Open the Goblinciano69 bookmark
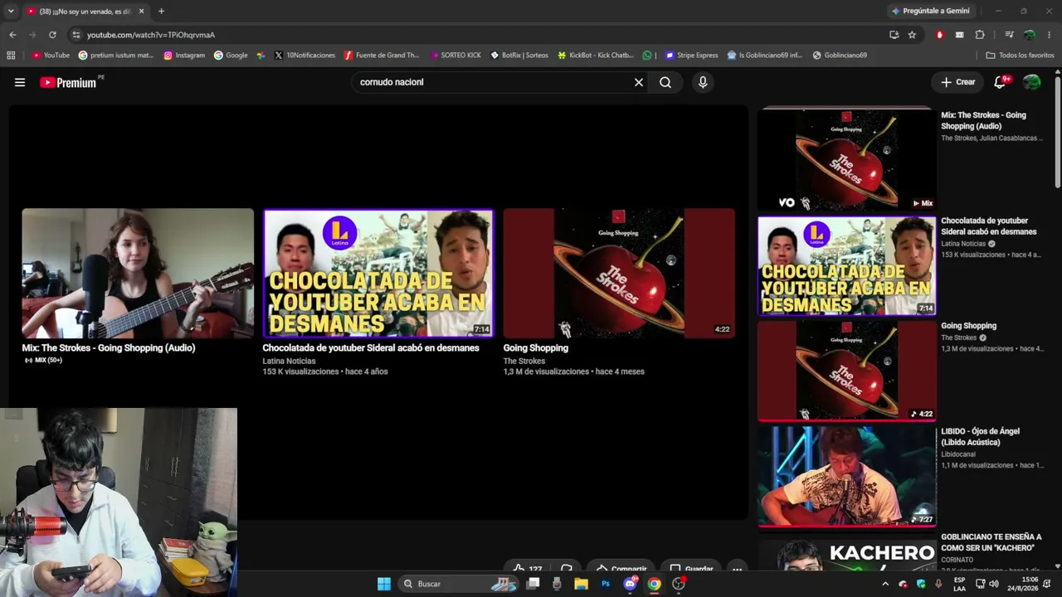Screen dimensions: 1062x597 pyautogui.click(x=840, y=56)
